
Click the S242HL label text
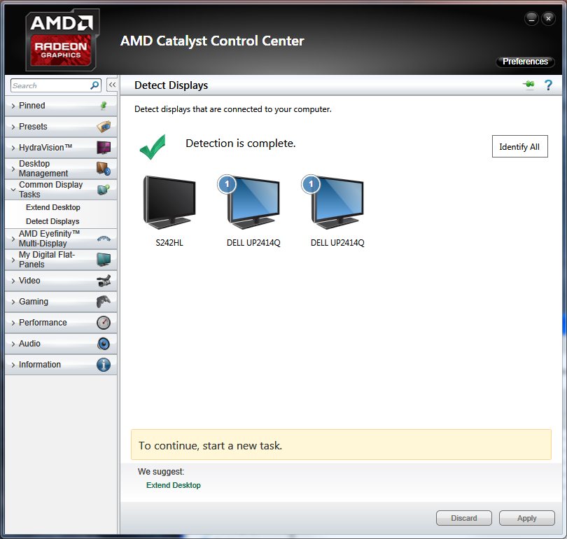(x=169, y=243)
